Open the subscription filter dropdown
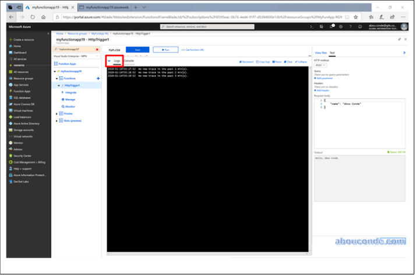 tap(76, 57)
